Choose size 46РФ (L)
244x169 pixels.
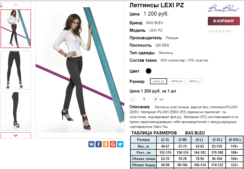[x=194, y=81]
